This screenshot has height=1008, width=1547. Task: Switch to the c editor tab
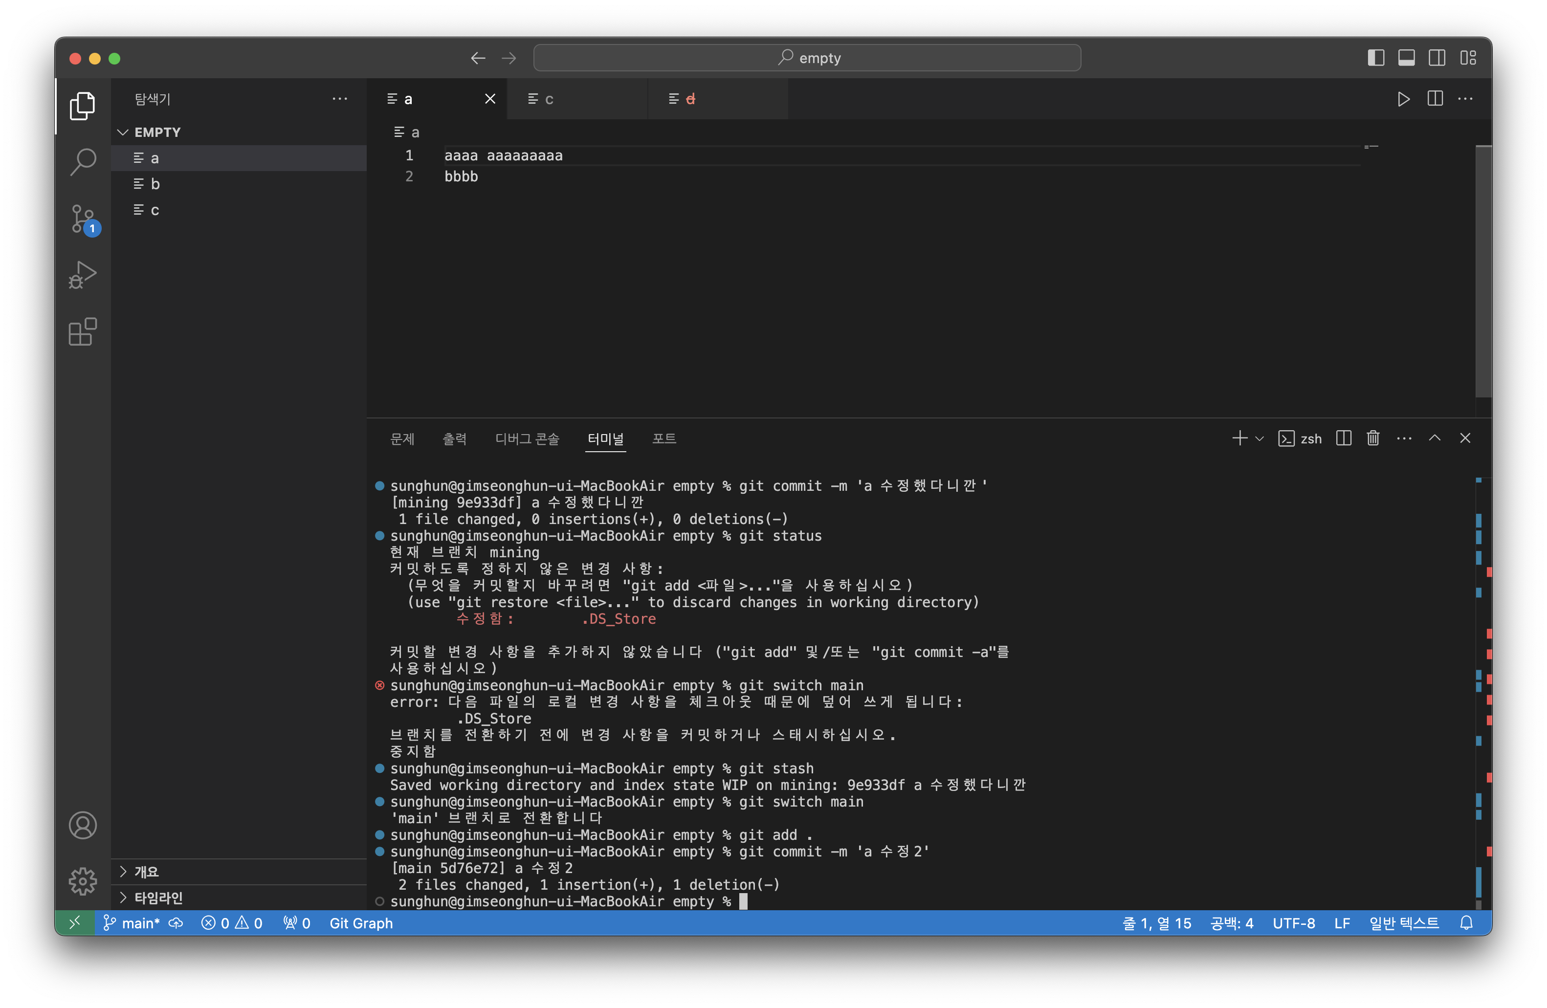coord(549,99)
